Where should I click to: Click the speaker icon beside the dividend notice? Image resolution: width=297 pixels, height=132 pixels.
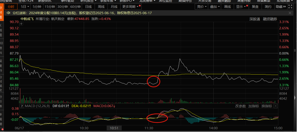[x=8, y=13]
